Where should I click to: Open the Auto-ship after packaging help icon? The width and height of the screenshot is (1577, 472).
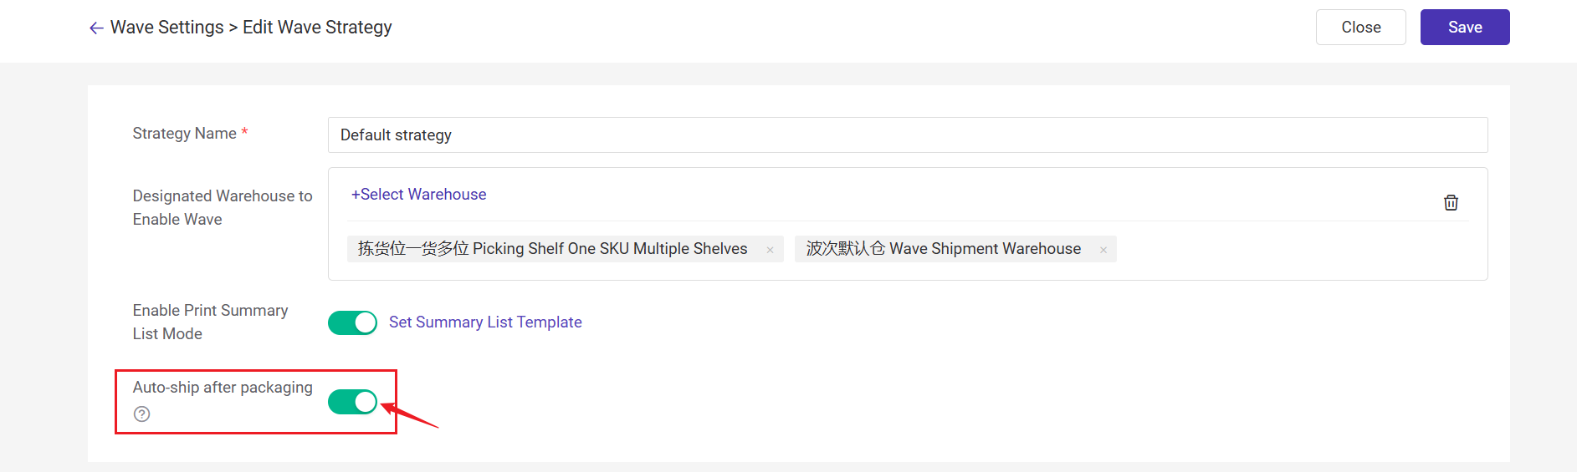tap(142, 414)
